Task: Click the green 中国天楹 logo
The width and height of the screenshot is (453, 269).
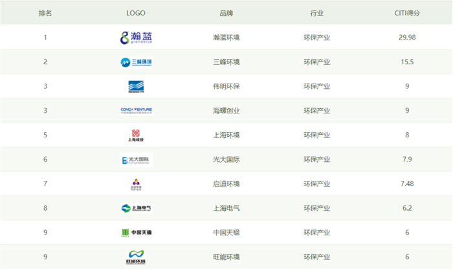Action: click(136, 233)
